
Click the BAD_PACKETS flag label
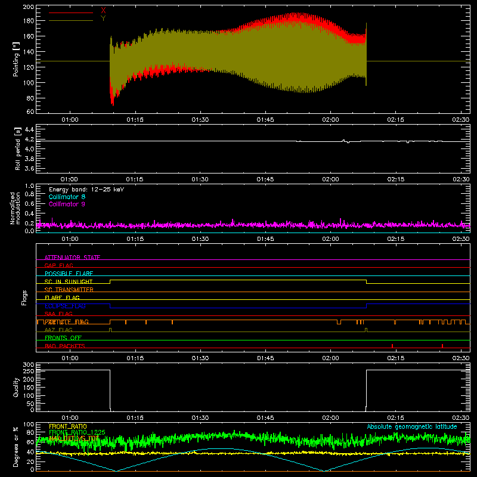65,346
